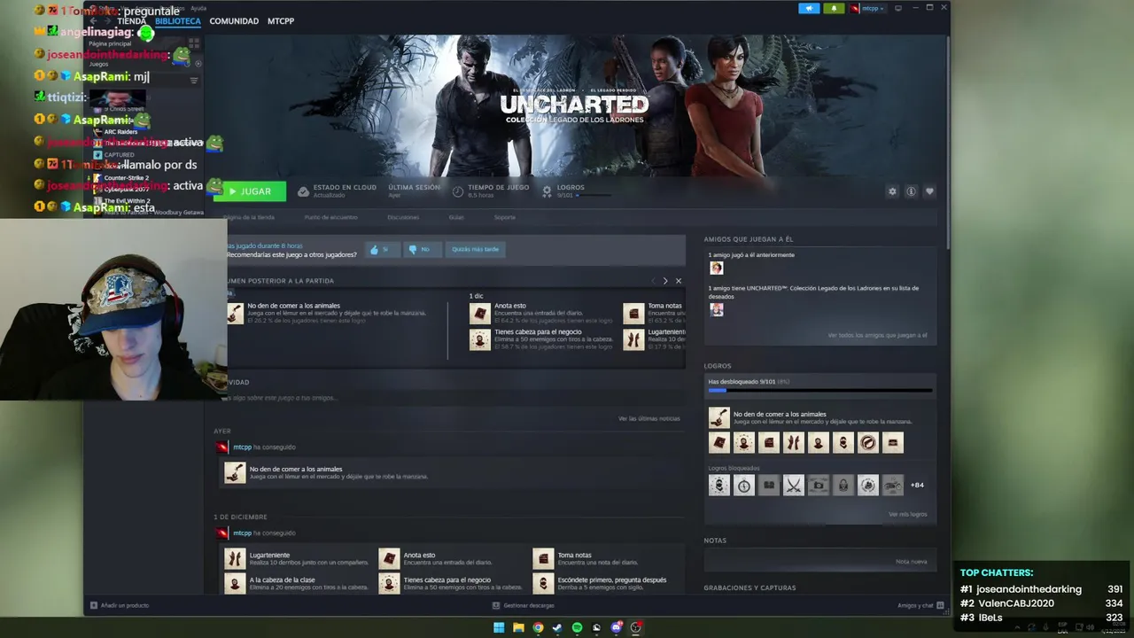Open the Logros trophy icon in header
Image resolution: width=1134 pixels, height=638 pixels.
[547, 191]
